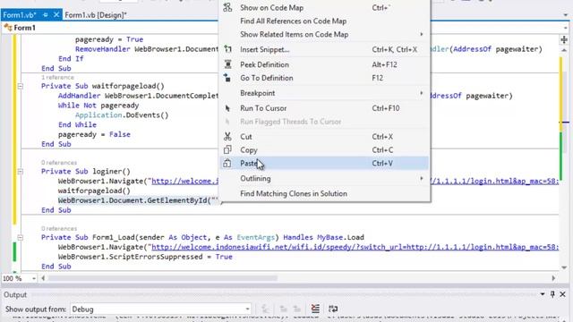The height and width of the screenshot is (322, 573).
Task: Choose Peek Definition menu entry
Action: pos(324,64)
